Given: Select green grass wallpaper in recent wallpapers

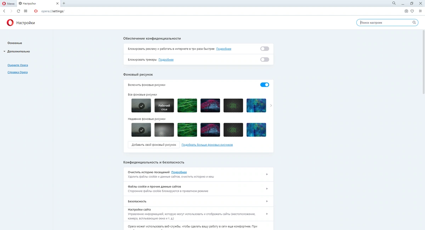Looking at the screenshot, I should click(187, 130).
